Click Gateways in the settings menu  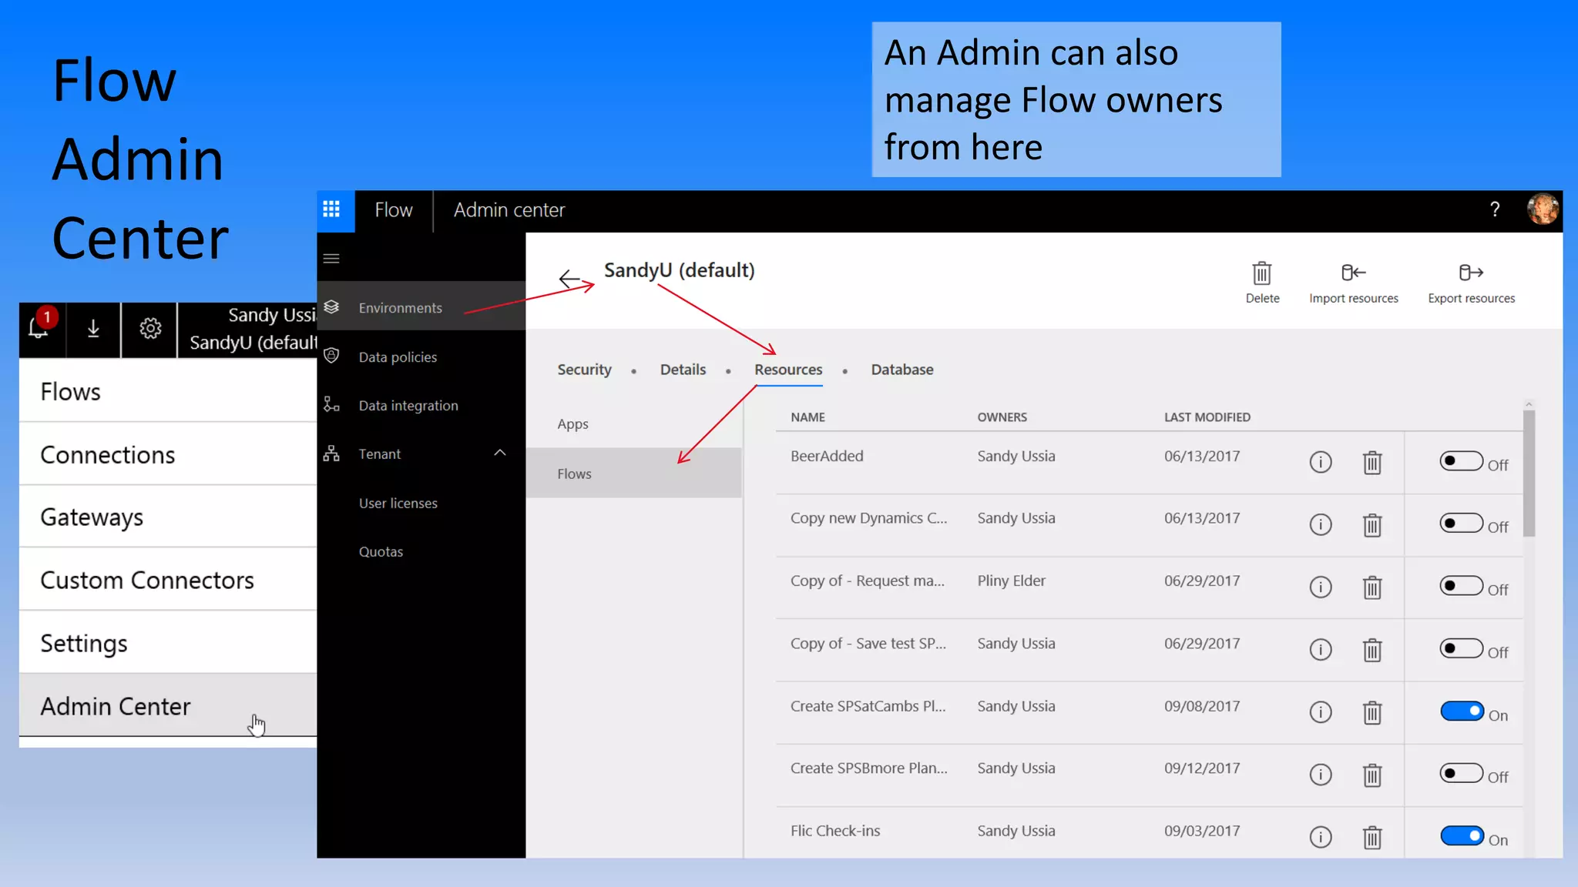(x=168, y=517)
